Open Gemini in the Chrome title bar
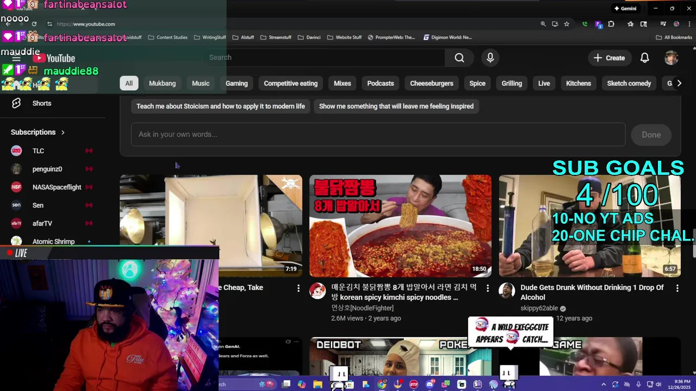696x391 pixels. pyautogui.click(x=625, y=8)
